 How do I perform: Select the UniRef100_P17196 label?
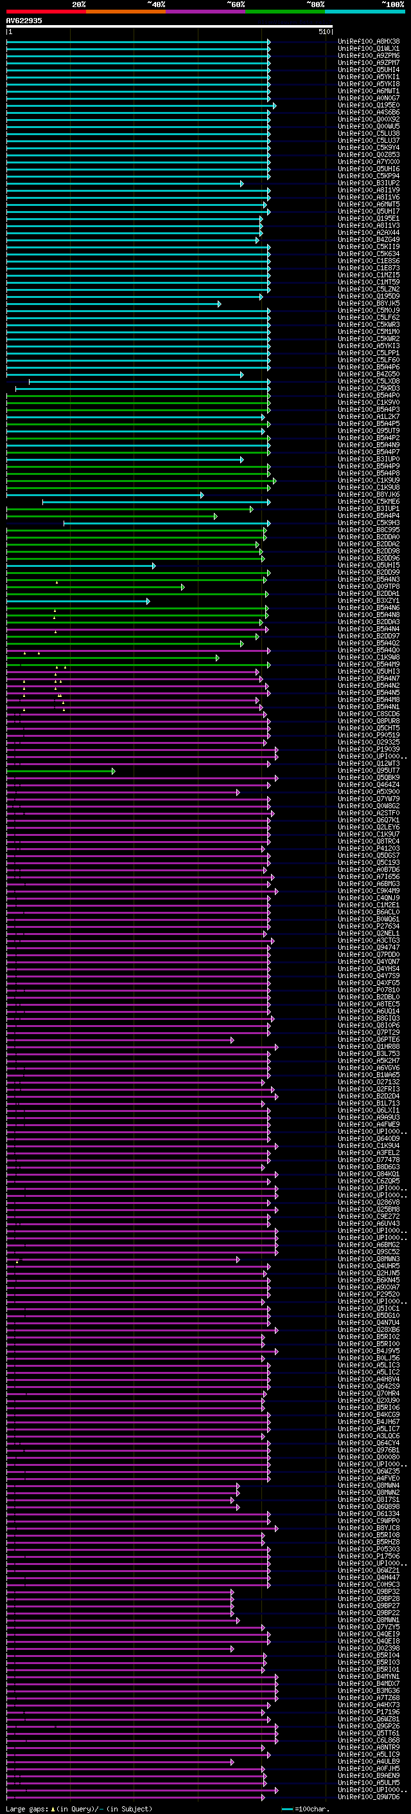[x=369, y=1712]
